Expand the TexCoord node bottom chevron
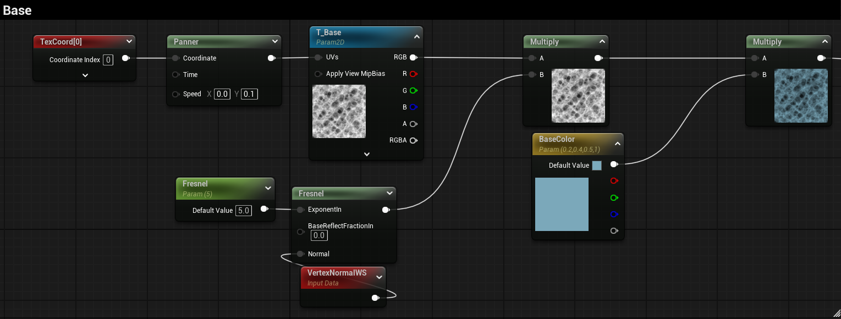This screenshot has height=319, width=841. coord(85,75)
